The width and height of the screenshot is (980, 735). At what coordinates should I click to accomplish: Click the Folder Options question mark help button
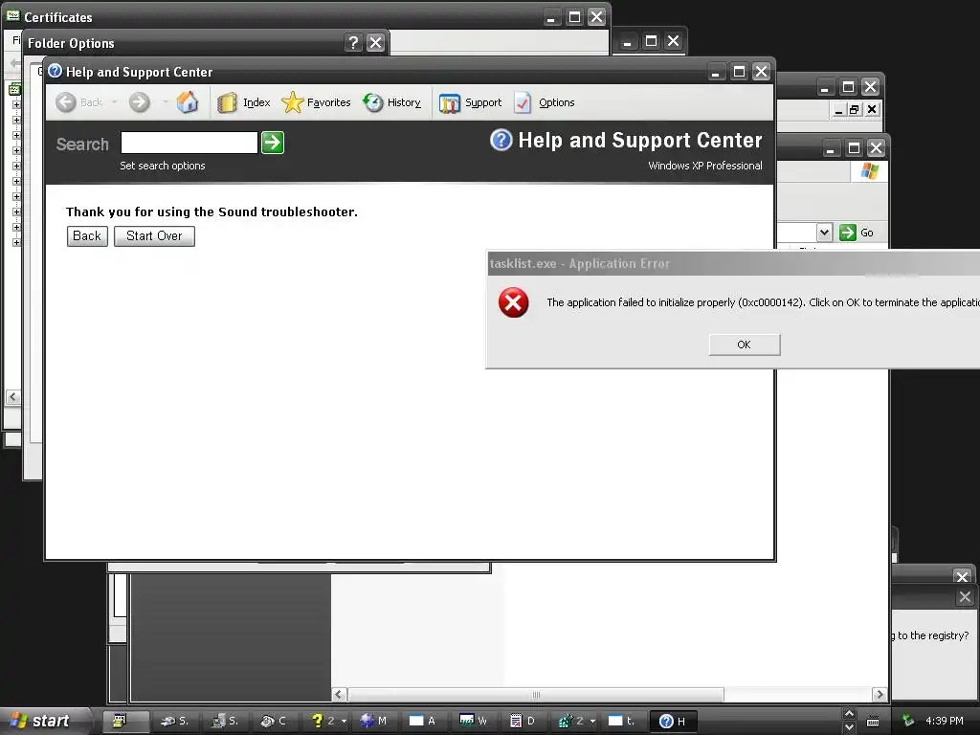[353, 42]
